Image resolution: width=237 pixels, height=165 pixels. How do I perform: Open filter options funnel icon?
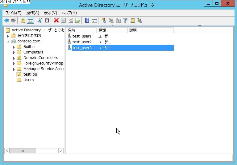pyautogui.click(x=125, y=20)
